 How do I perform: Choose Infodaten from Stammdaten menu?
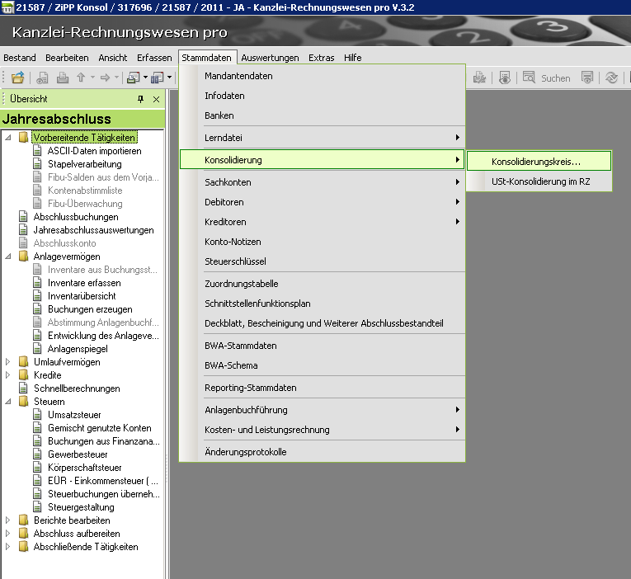(x=323, y=96)
